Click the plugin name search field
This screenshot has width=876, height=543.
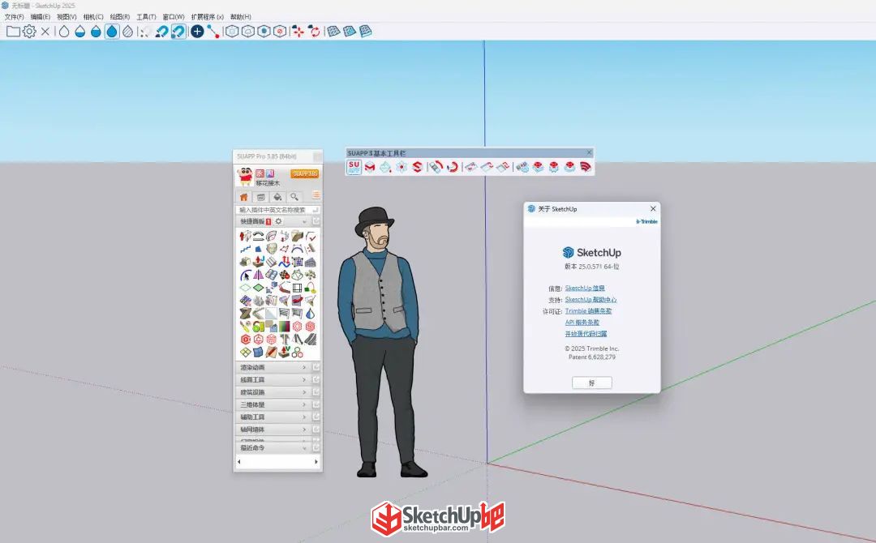277,210
